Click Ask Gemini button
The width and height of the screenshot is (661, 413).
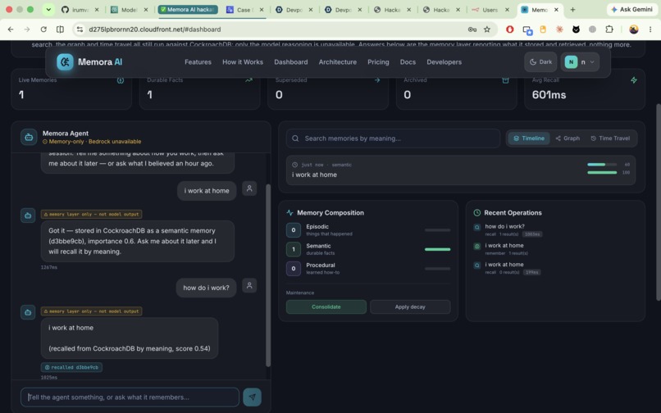click(631, 9)
